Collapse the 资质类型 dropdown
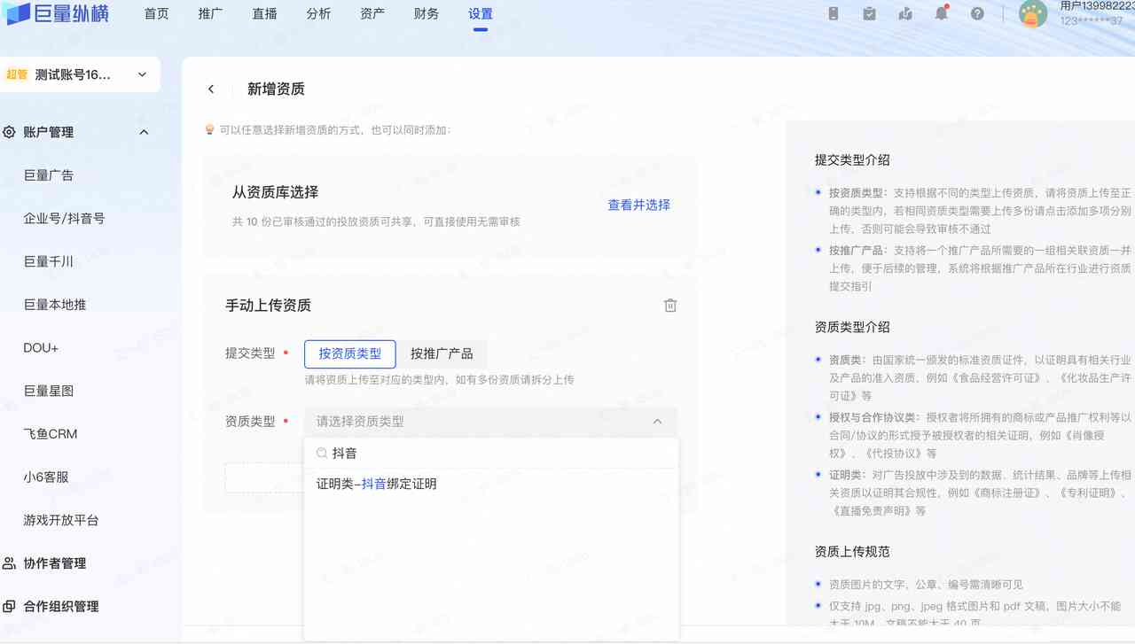1135x644 pixels. coord(656,422)
